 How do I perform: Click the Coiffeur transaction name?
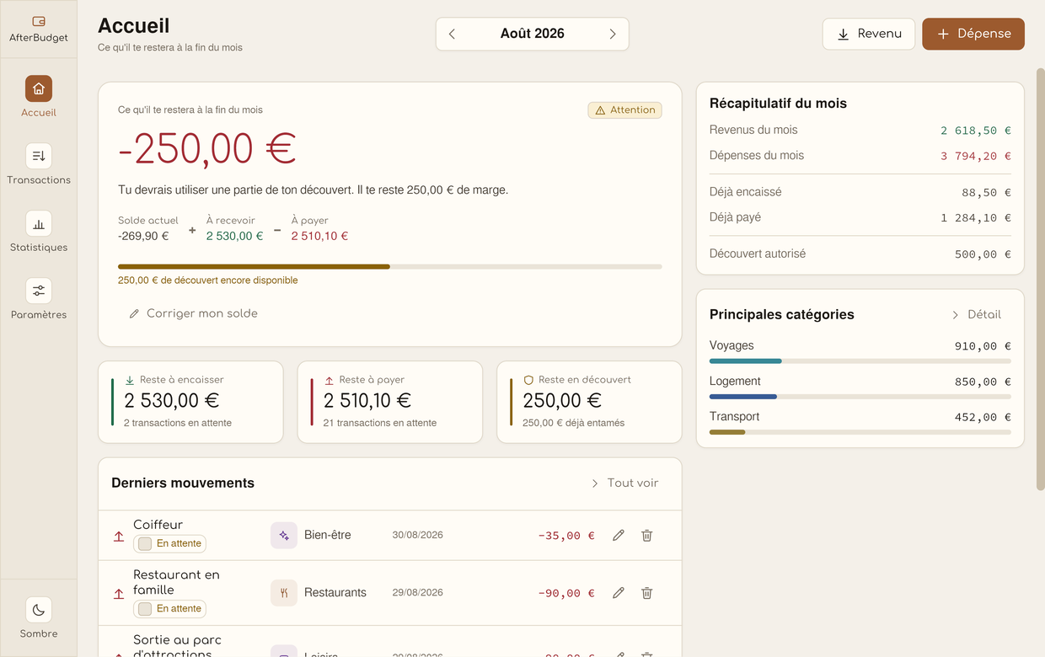[158, 525]
